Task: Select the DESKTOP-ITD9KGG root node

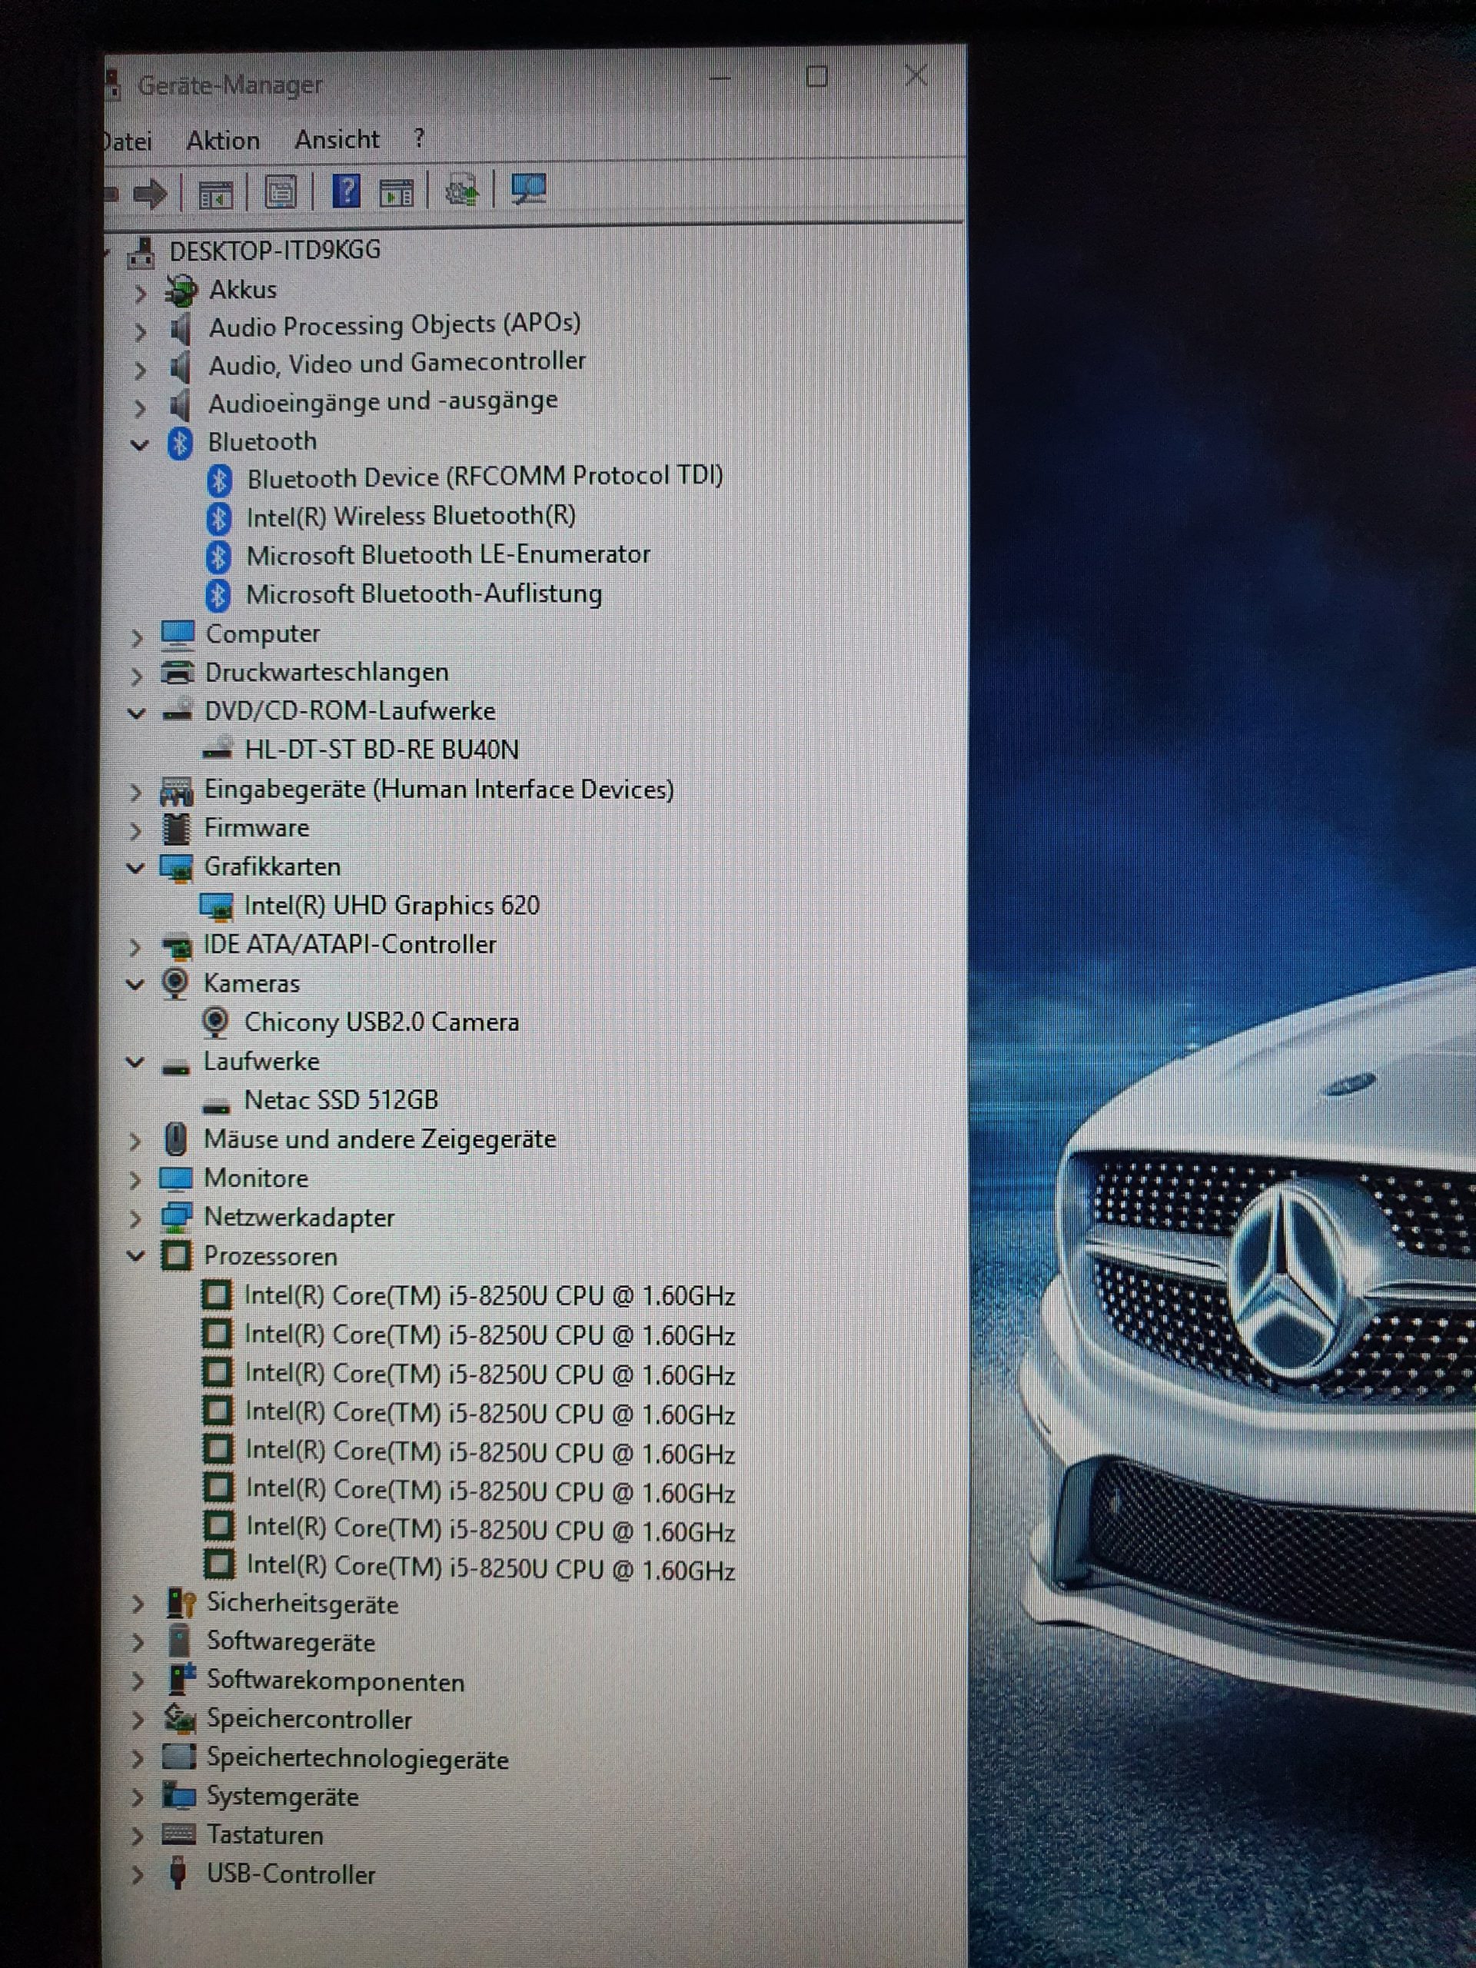Action: [274, 251]
